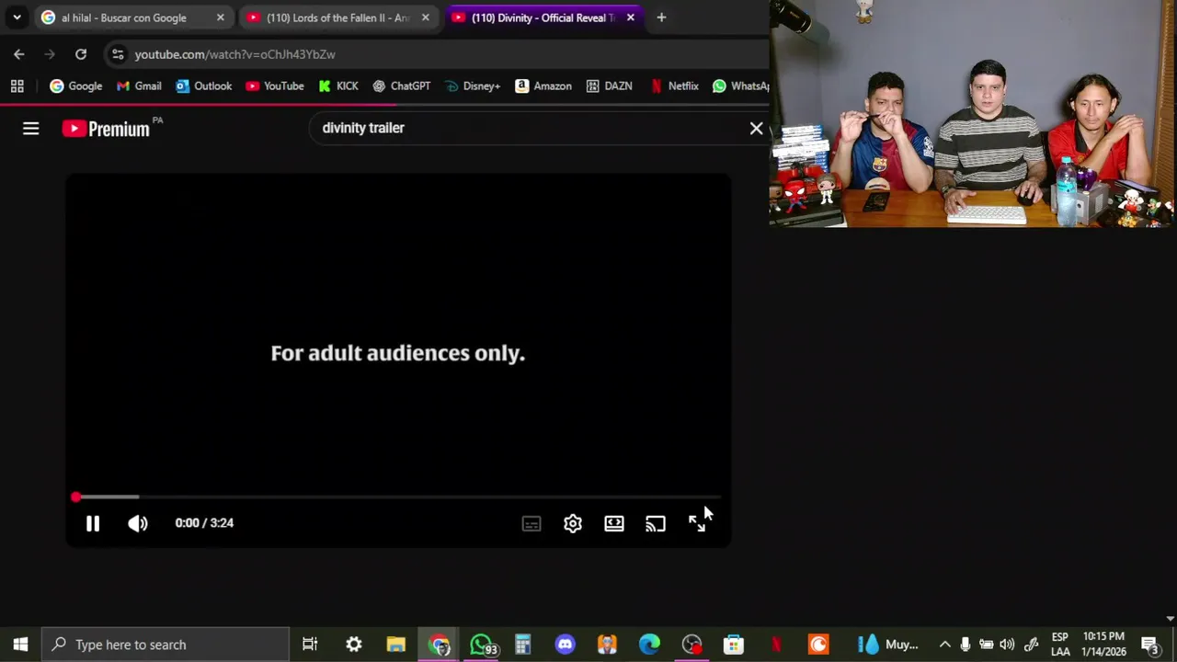This screenshot has width=1177, height=662.
Task: Open the clock showing 10:15 PM
Action: click(1103, 645)
